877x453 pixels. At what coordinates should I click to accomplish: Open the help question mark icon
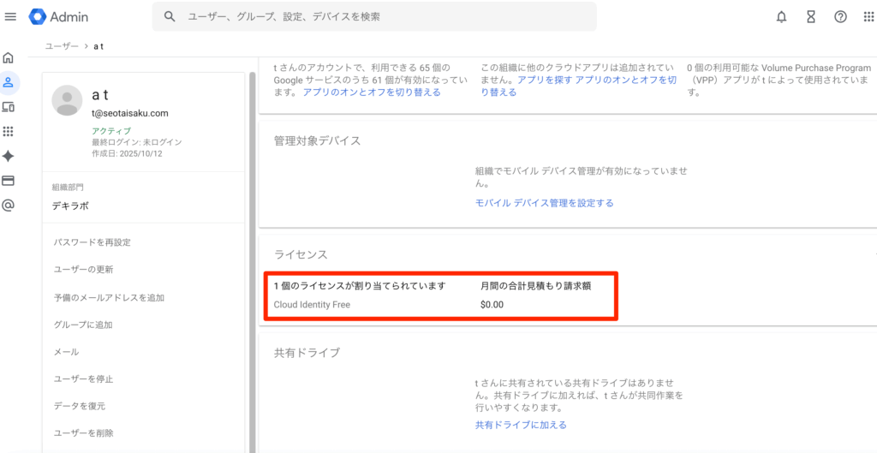click(840, 17)
